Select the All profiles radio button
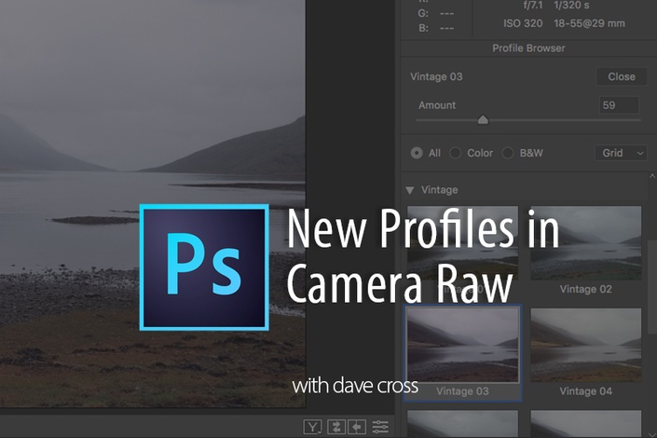Screen dimensions: 657x438 tap(417, 153)
